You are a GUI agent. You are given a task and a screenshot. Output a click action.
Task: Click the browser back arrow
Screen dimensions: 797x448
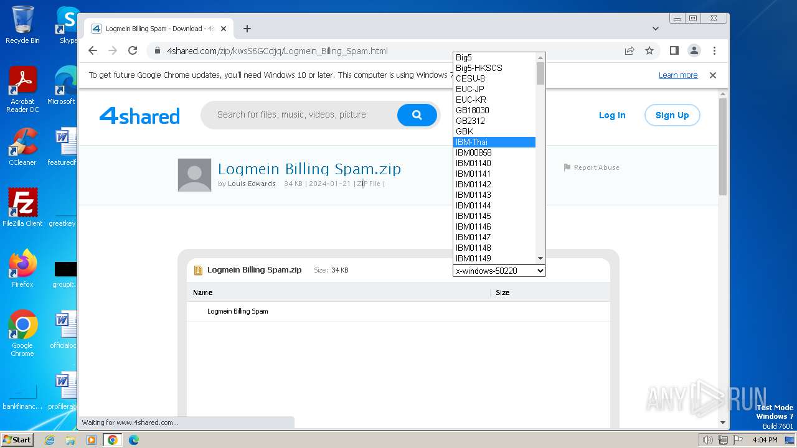click(93, 51)
